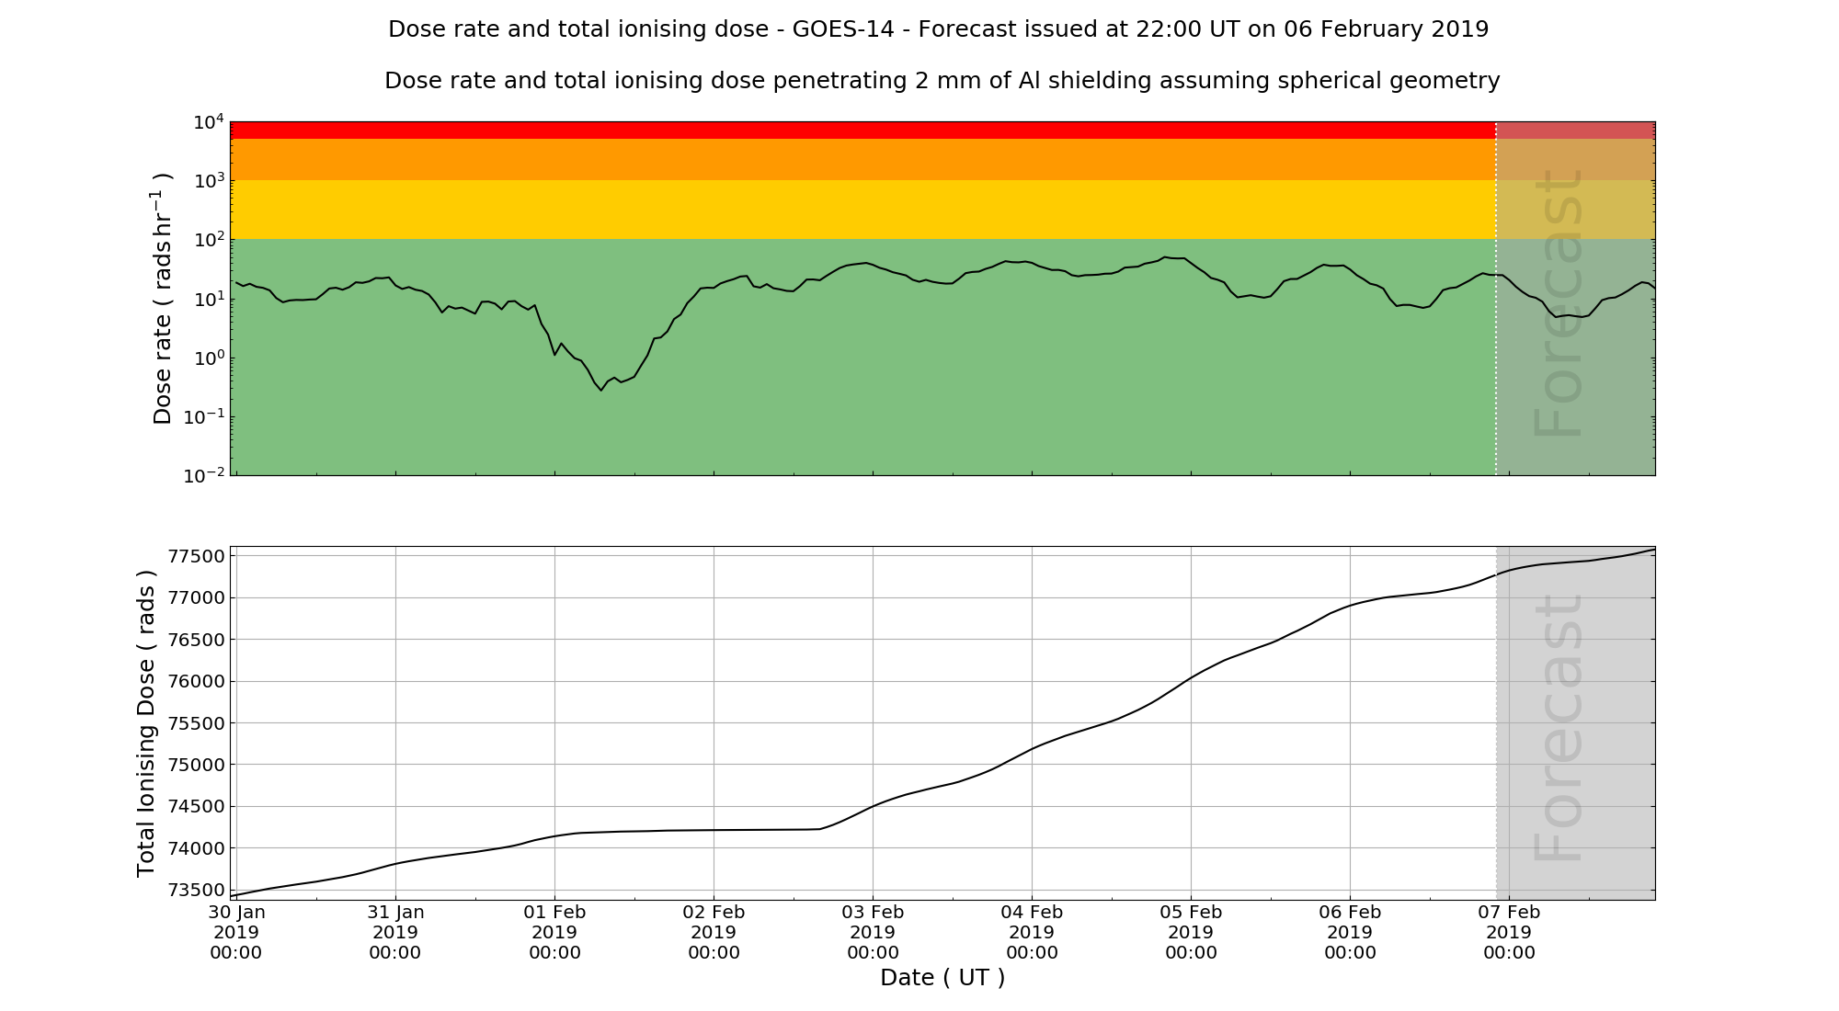Click the red dose rate band

pyautogui.click(x=862, y=130)
